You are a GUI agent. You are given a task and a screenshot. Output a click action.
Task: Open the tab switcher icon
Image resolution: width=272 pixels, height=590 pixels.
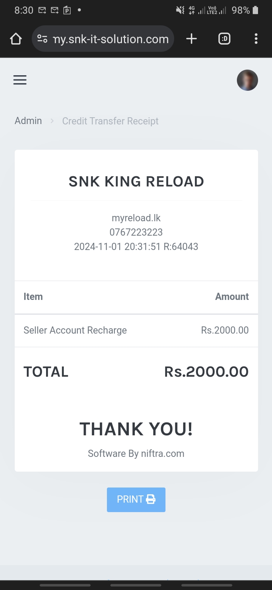click(224, 39)
